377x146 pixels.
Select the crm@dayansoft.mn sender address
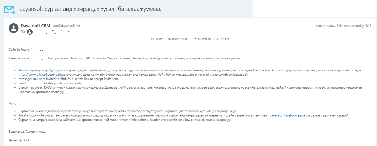pos(66,26)
